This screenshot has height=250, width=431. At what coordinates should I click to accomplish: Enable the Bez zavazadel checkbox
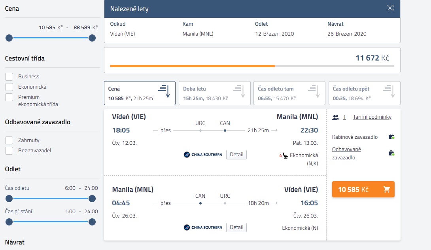point(9,150)
